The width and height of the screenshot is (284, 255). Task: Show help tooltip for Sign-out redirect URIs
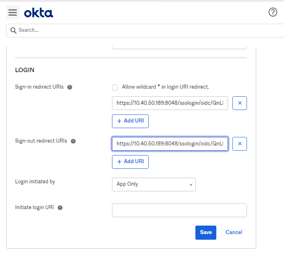point(73,141)
